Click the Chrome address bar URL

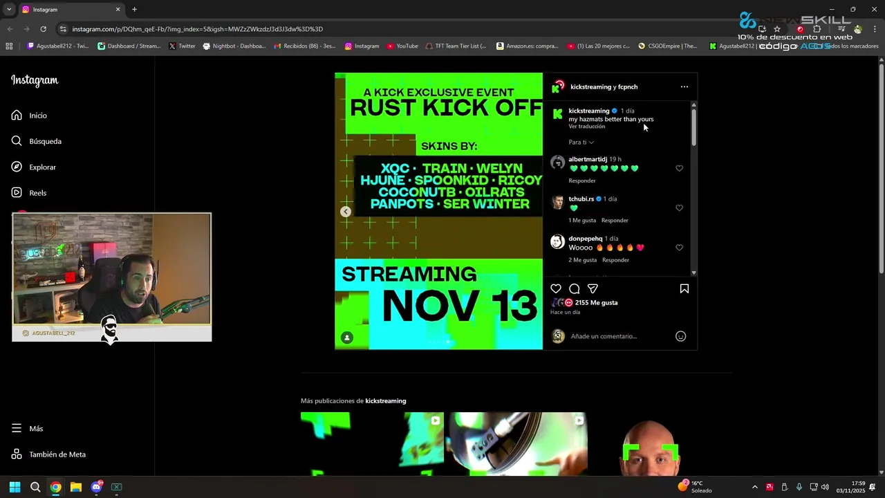197,29
